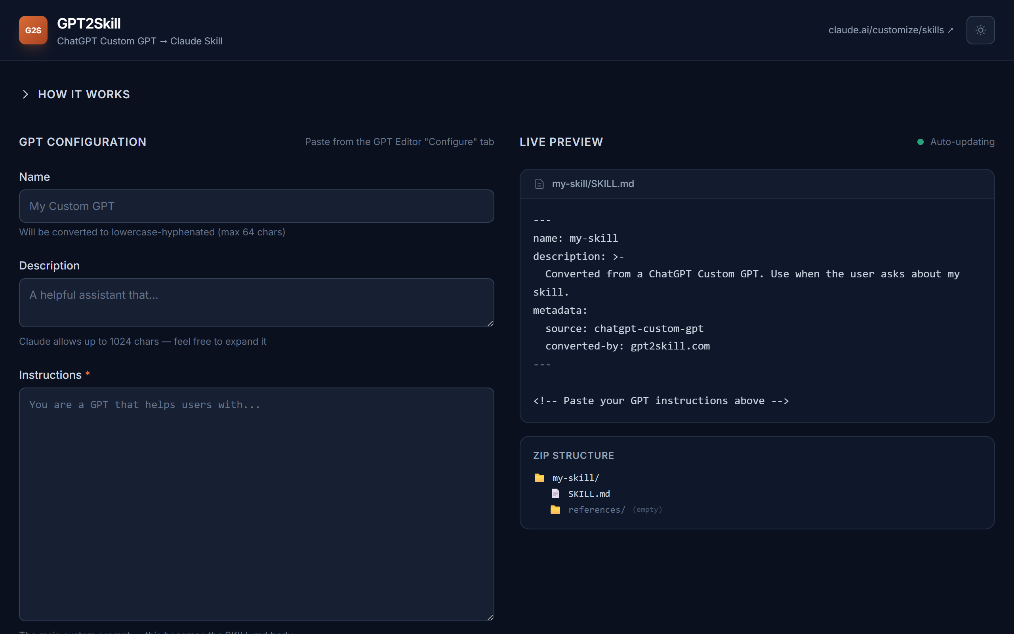Click the SKILL.md file icon in preview header

(539, 183)
